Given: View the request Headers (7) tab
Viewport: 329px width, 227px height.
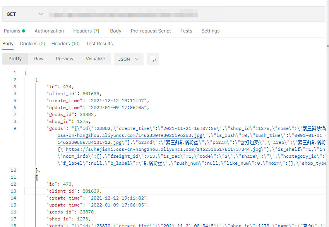Looking at the screenshot, I should point(86,31).
